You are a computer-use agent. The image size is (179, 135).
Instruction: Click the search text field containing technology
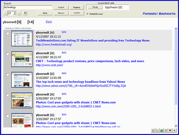28,7
